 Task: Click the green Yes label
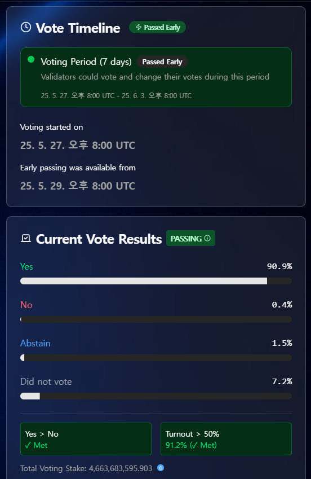26,266
